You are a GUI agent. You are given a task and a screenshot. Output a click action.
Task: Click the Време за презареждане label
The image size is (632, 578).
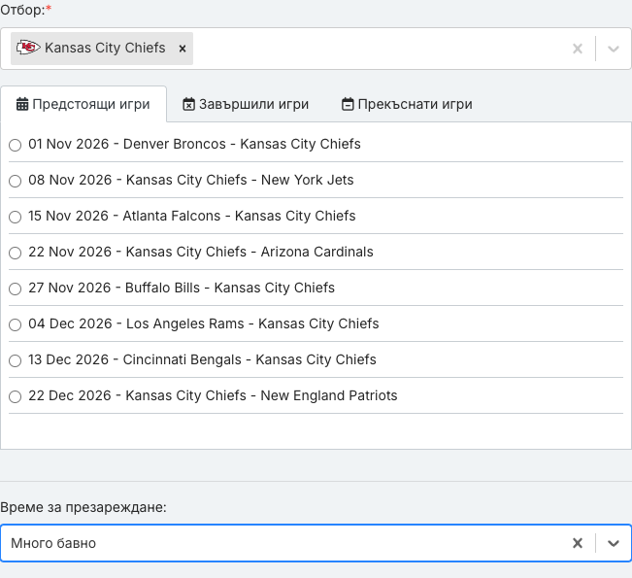point(83,507)
